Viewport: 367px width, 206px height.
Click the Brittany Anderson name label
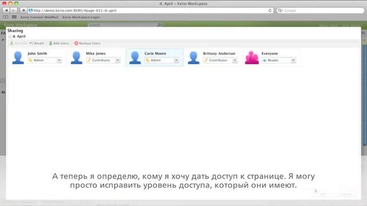tap(219, 53)
